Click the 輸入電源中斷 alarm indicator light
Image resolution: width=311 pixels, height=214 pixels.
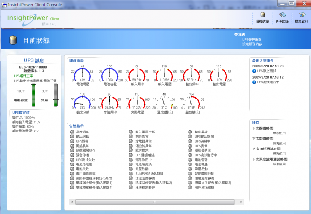[x=131, y=132]
